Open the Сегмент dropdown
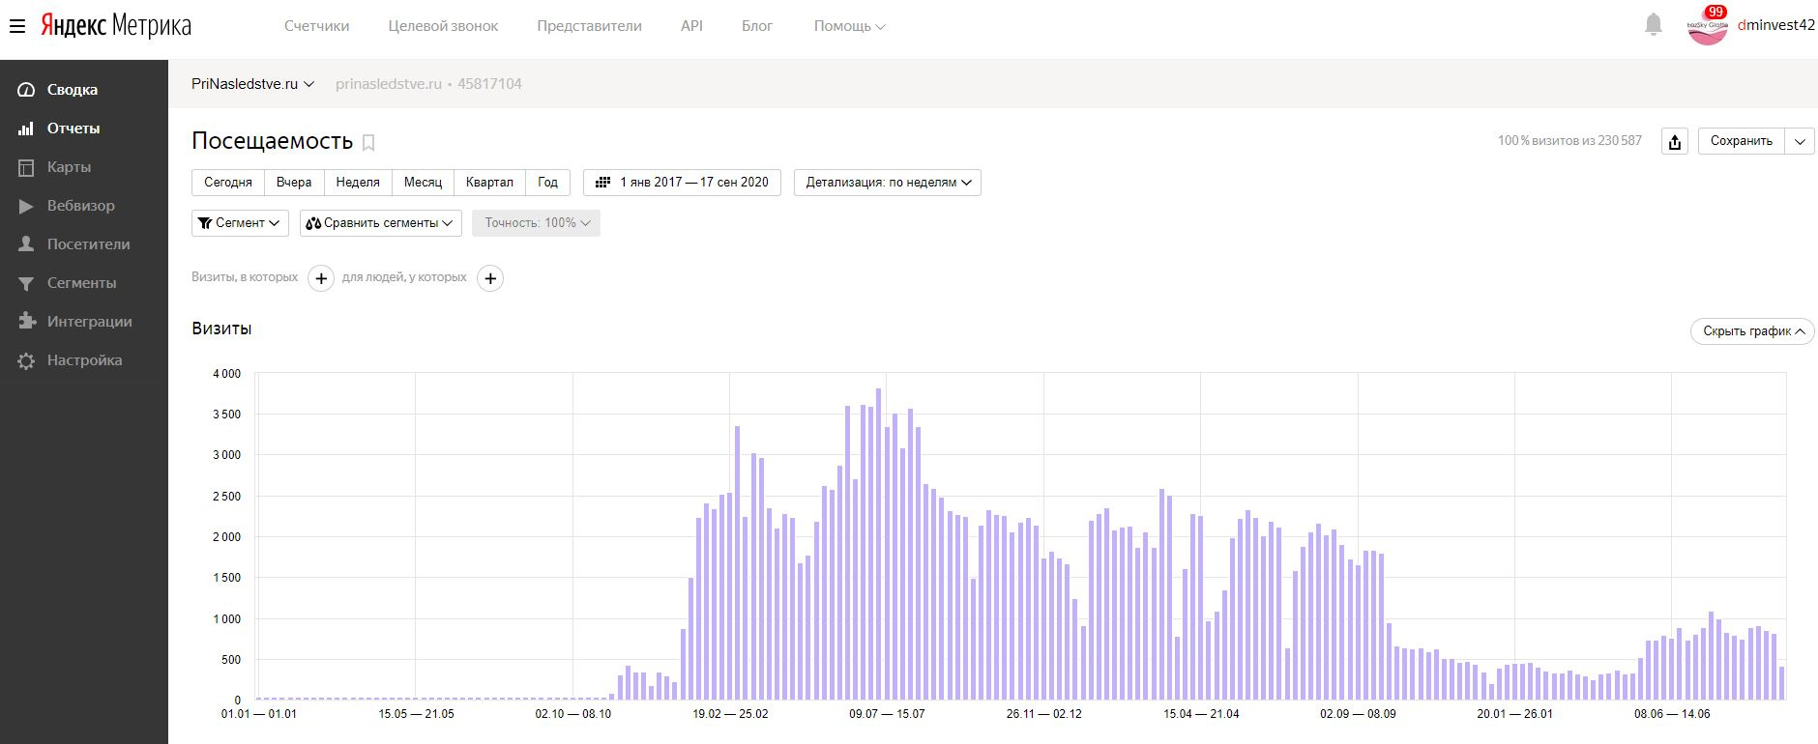1818x744 pixels. pos(240,223)
